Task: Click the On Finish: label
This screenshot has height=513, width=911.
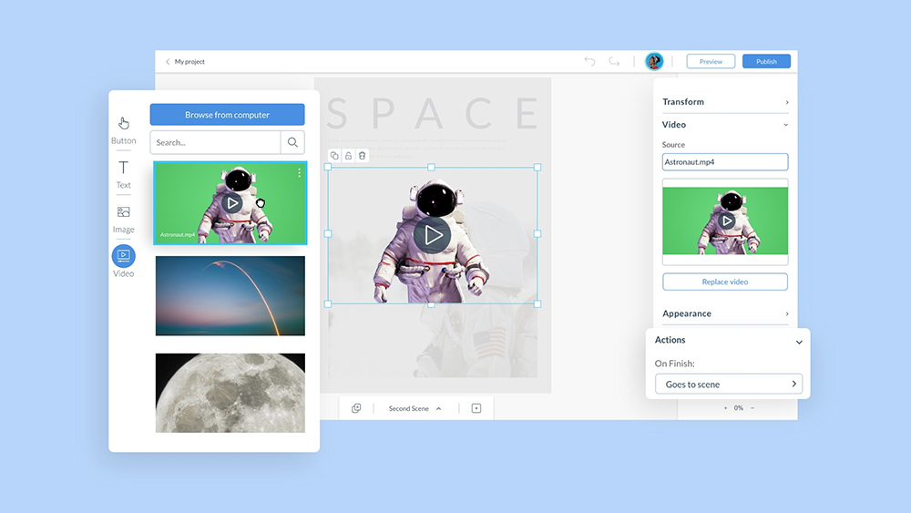Action: pos(674,363)
